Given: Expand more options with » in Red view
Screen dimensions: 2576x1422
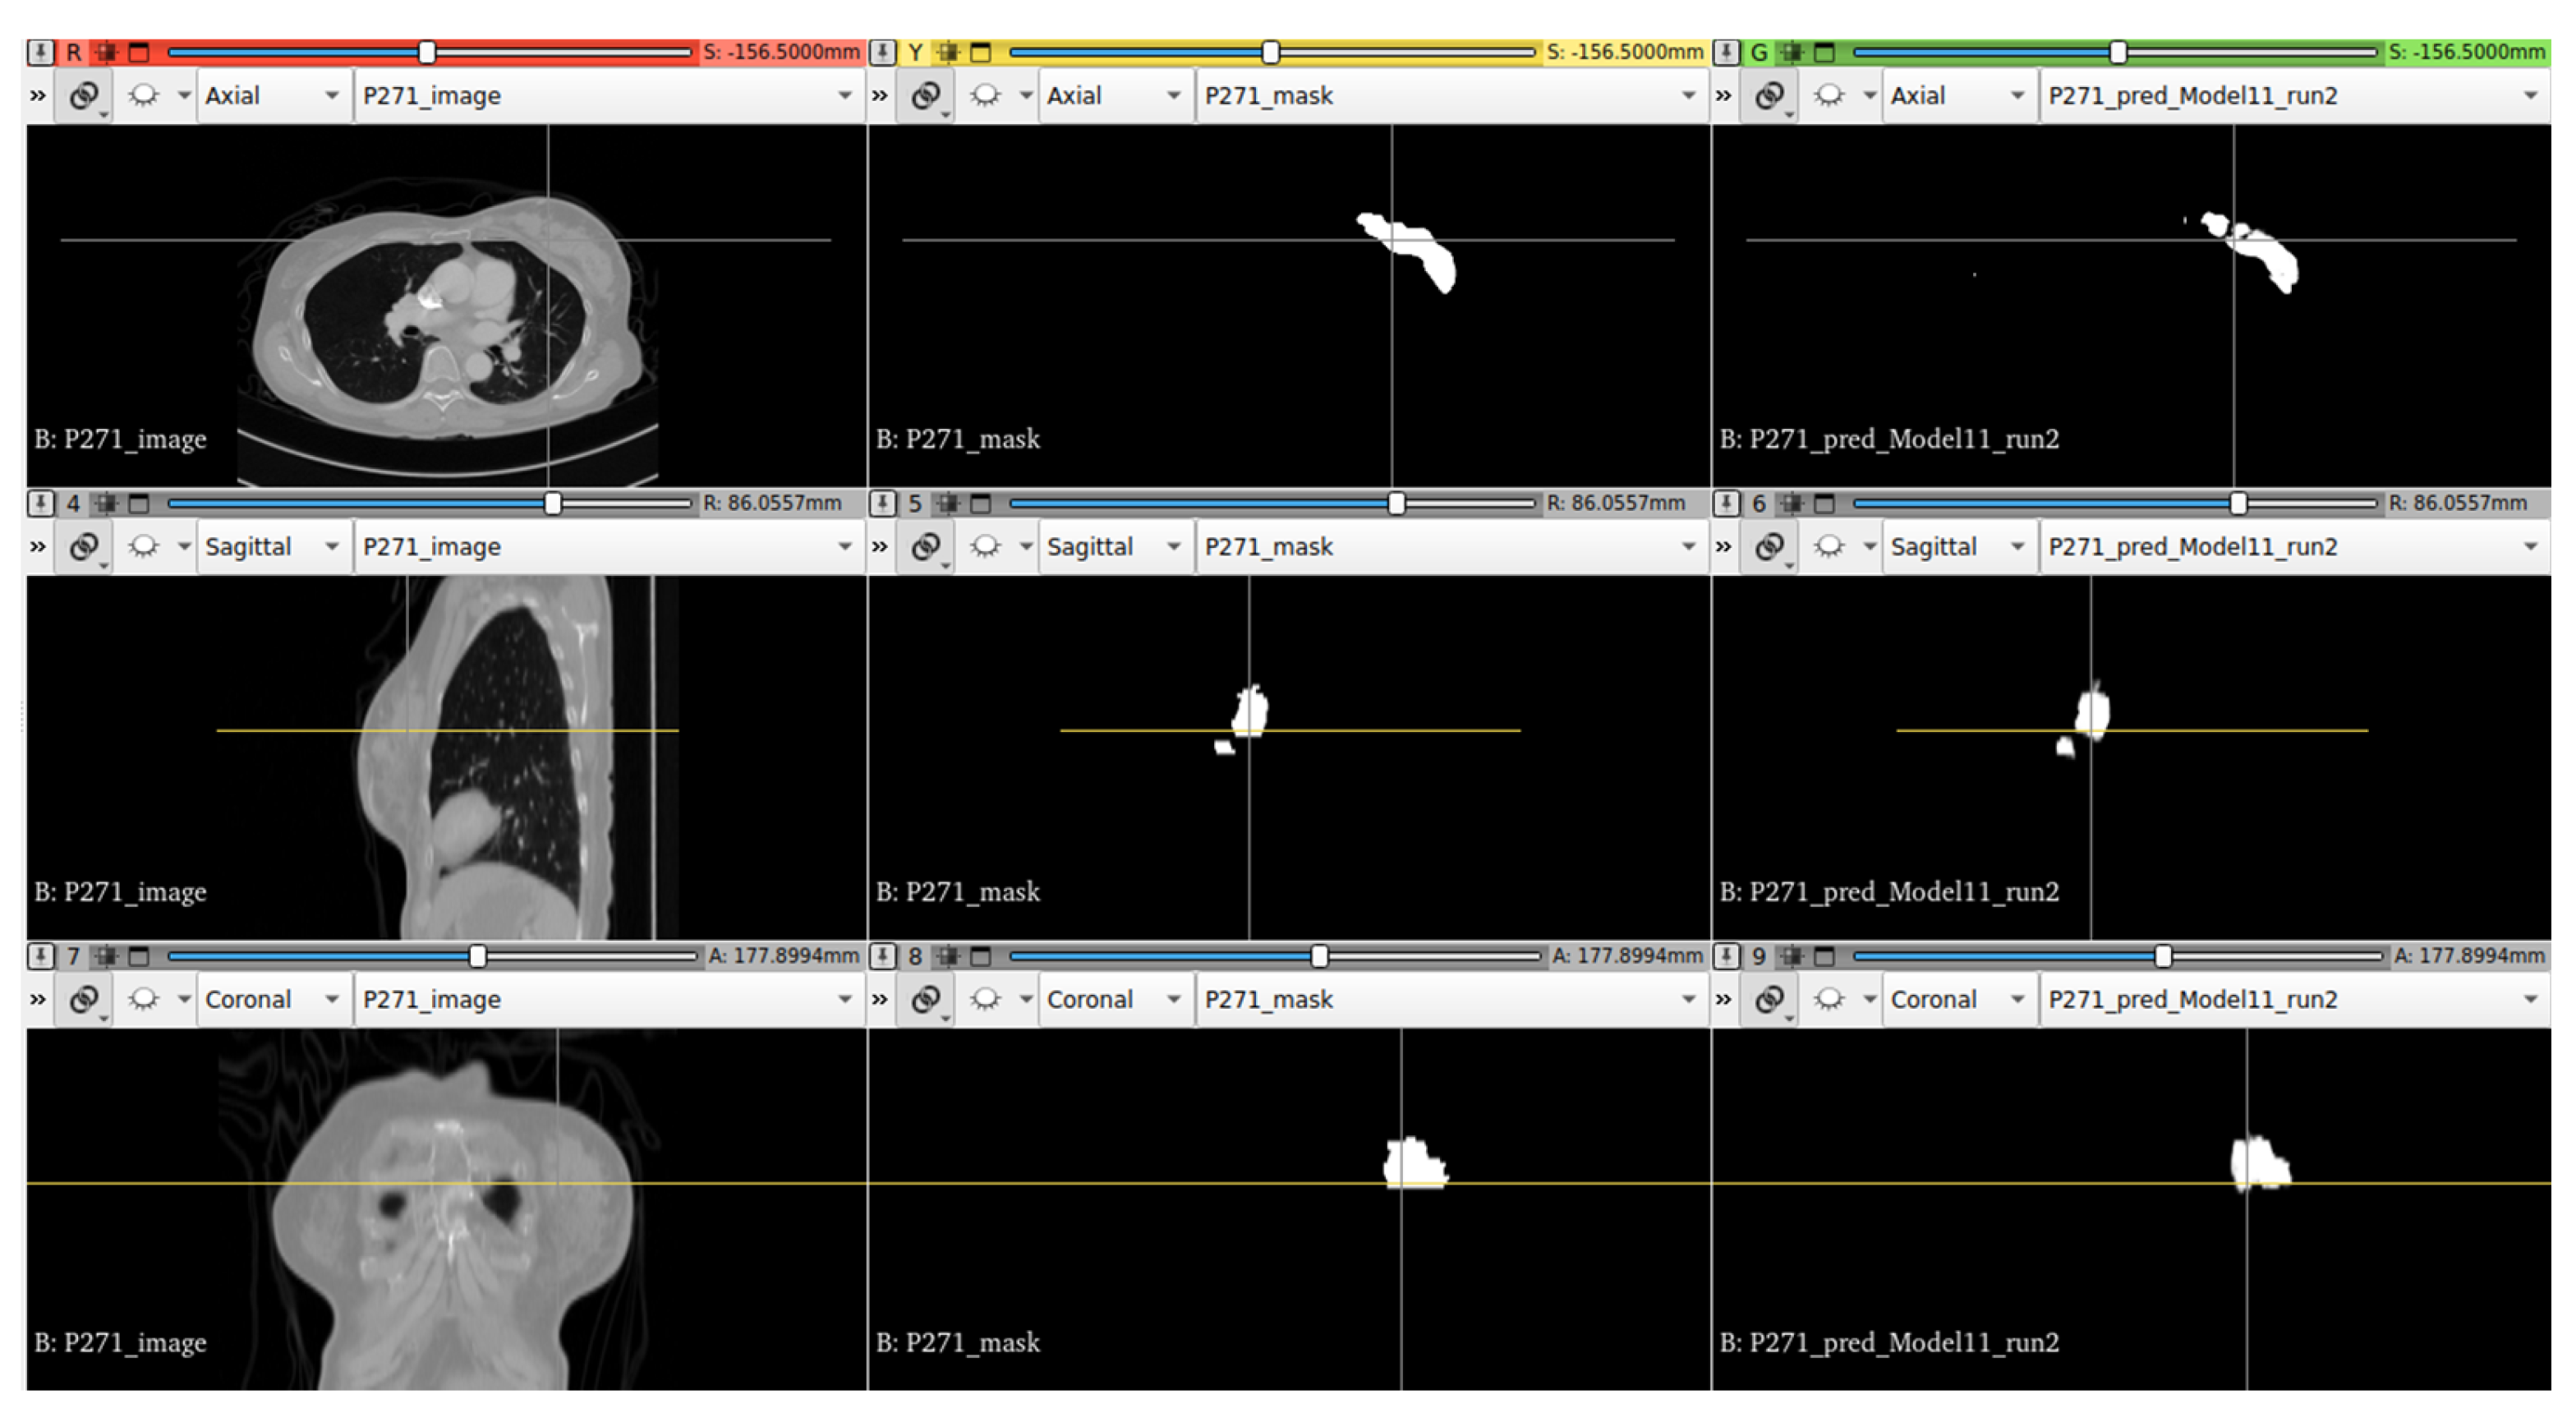Looking at the screenshot, I should (38, 96).
